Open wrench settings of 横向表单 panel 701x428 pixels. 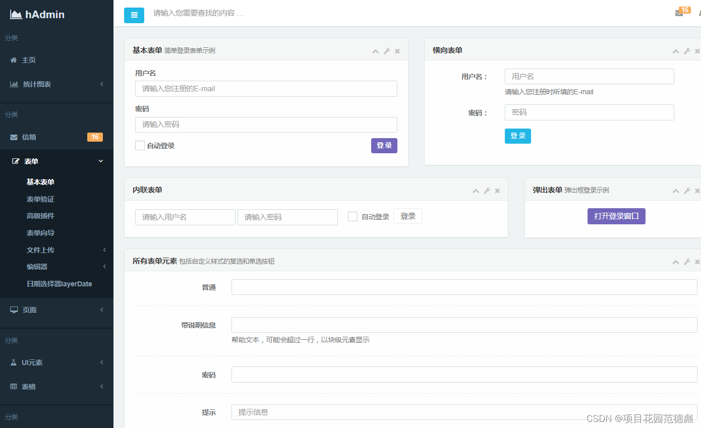tap(687, 51)
